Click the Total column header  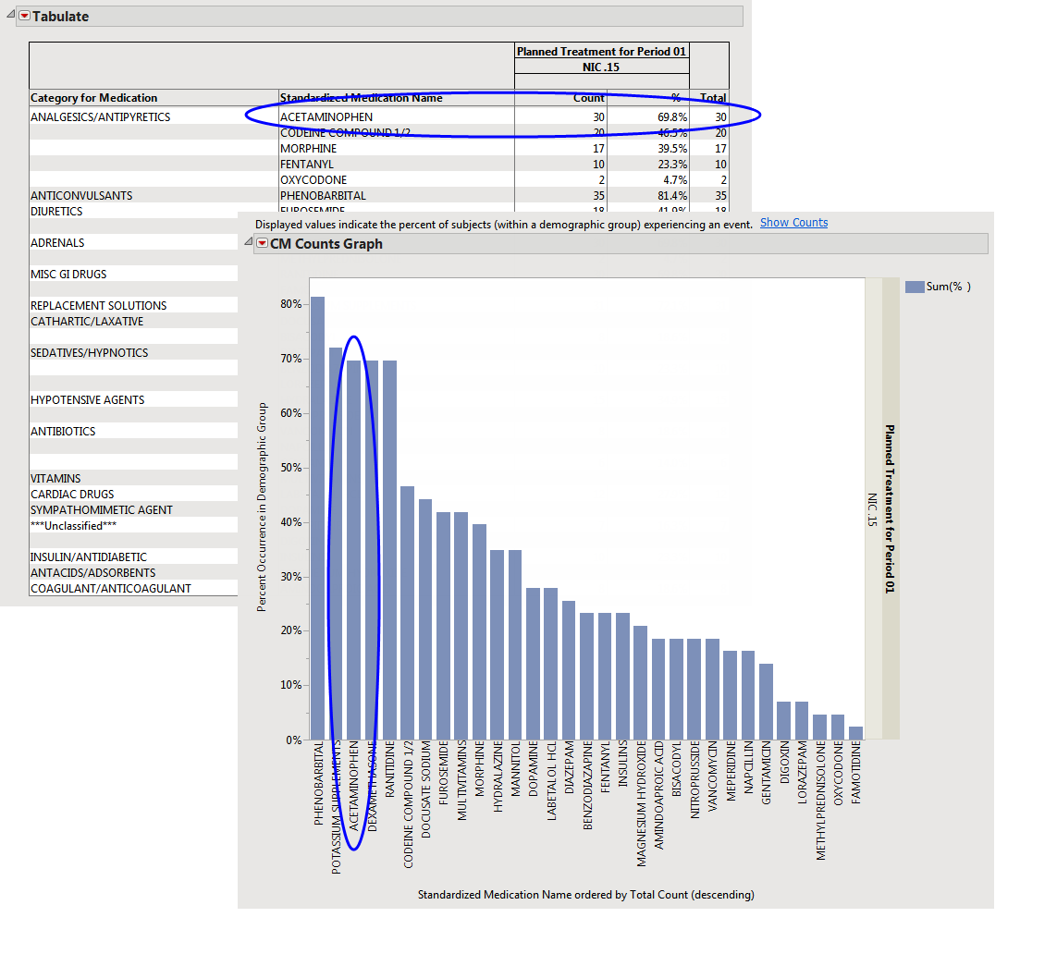point(713,98)
